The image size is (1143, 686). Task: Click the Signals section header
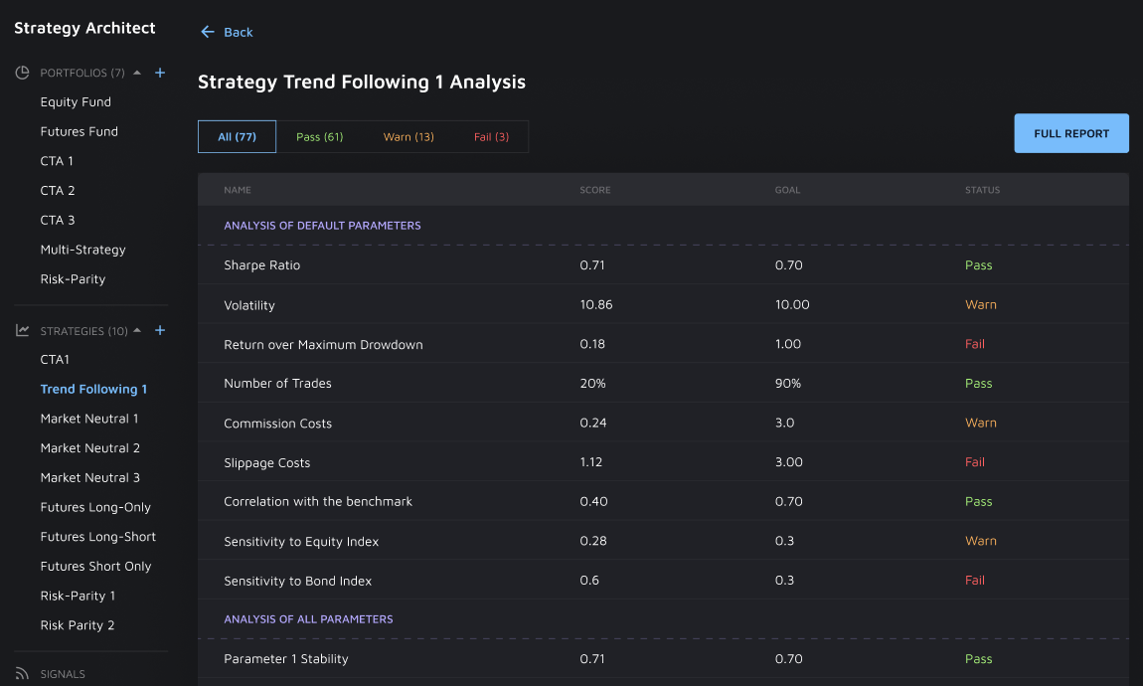pyautogui.click(x=63, y=674)
